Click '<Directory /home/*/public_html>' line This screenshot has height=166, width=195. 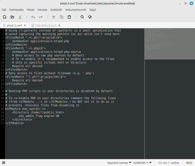[x=38, y=112]
